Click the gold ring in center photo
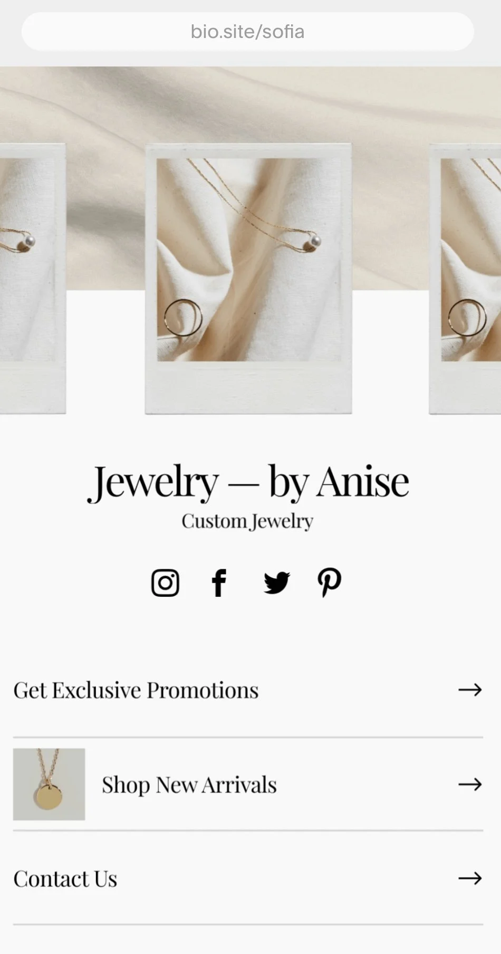This screenshot has height=954, width=501. pos(183,318)
